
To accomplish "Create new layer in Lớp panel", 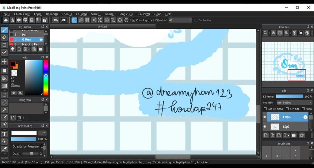I will click(266, 136).
